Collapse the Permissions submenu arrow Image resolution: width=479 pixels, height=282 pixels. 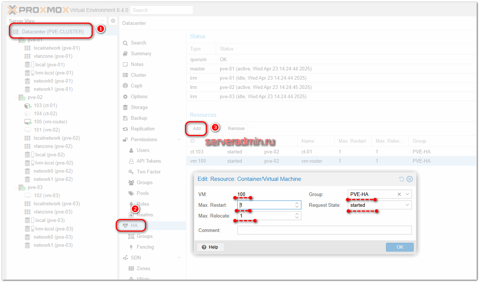[x=179, y=139]
